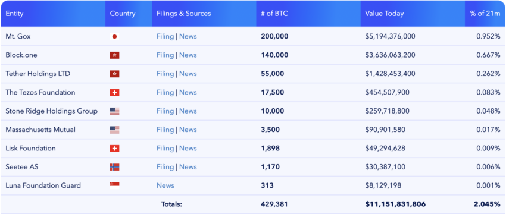This screenshot has height=214, width=506.
Task: Click the 0.952% percentage cell
Action: pyautogui.click(x=488, y=36)
